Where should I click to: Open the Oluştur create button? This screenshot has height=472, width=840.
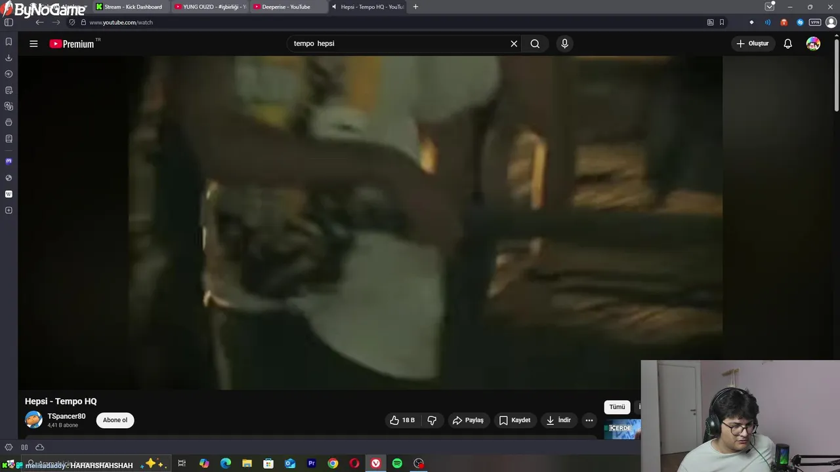point(753,44)
